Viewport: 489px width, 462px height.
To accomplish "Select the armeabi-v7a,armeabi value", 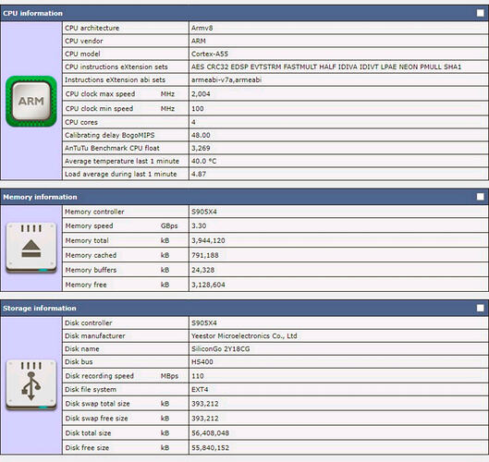I will point(226,79).
